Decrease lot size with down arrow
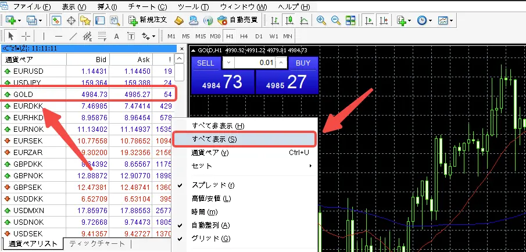Viewport: 526px width, 252px height. coord(228,63)
